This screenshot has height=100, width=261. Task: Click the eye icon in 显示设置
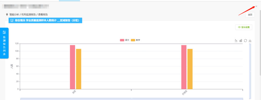click(239, 27)
